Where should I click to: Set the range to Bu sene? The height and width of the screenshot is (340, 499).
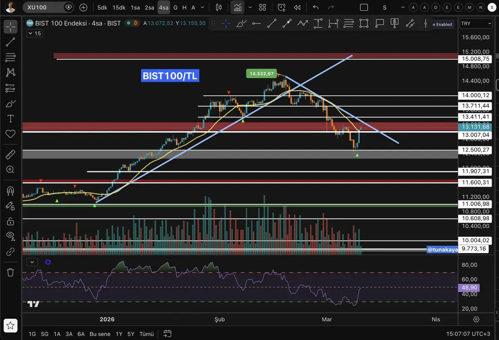pos(100,334)
